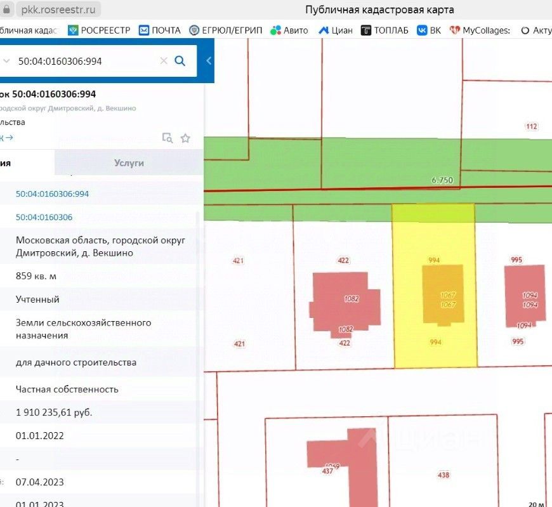The image size is (552, 507).
Task: Open the Авито bookmark
Action: point(289,30)
